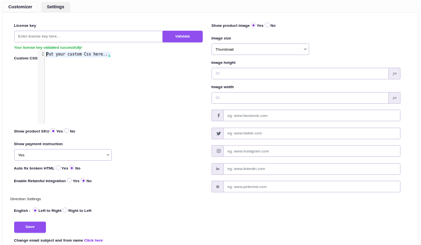Enable Auto fix broken HTML Yes option

58,168
